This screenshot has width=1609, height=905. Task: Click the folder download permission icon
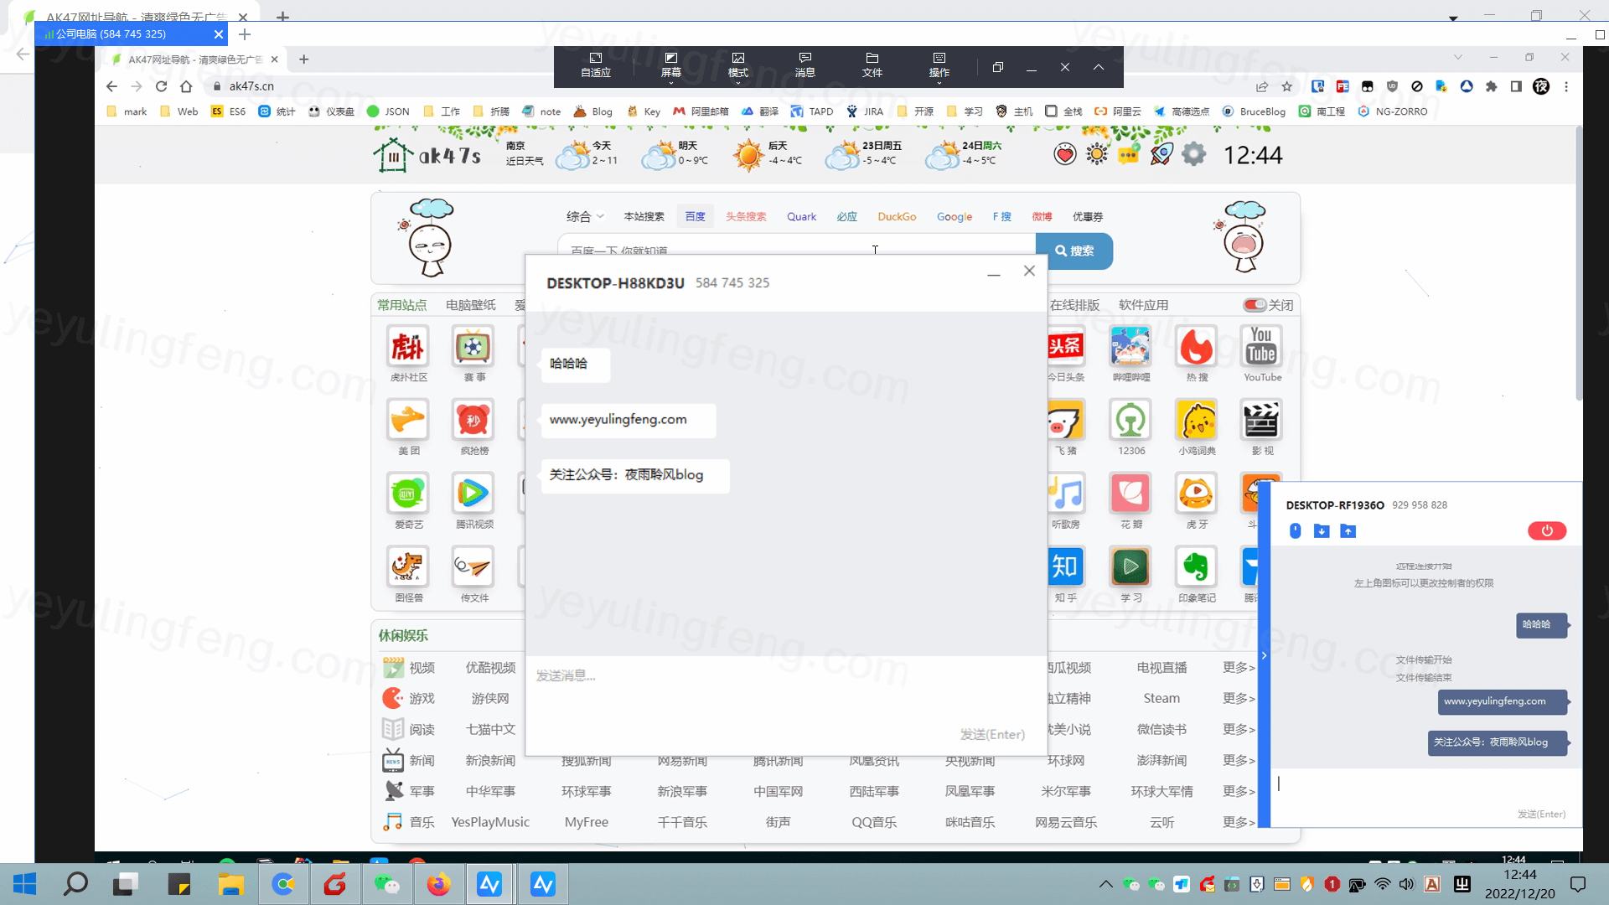pyautogui.click(x=1322, y=530)
